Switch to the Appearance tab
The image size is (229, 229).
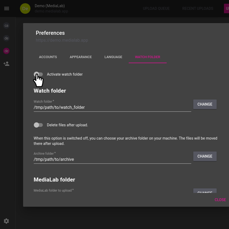point(81,57)
